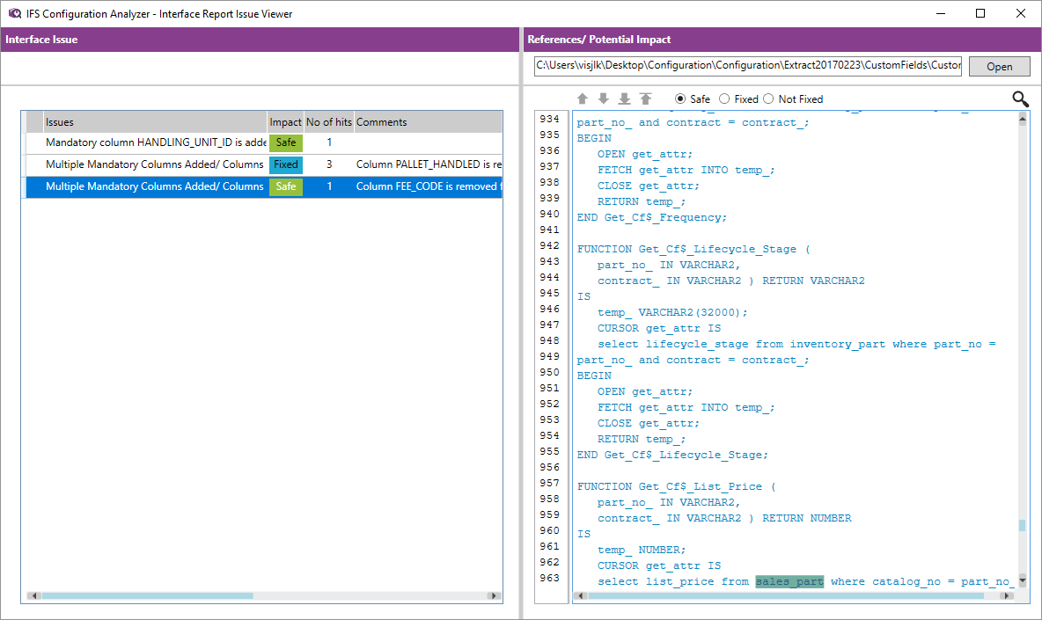Click the blue Fixed impact badge
This screenshot has width=1042, height=620.
[x=286, y=164]
